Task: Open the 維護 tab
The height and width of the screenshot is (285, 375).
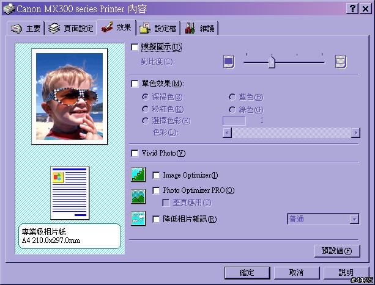Action: pyautogui.click(x=199, y=29)
